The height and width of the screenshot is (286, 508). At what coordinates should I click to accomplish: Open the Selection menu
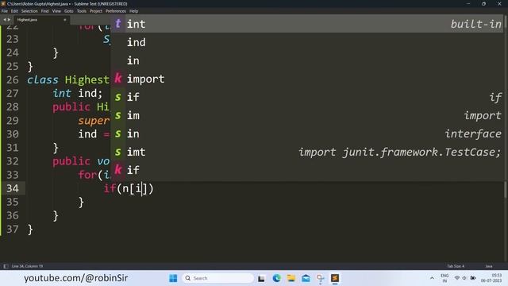tap(29, 11)
